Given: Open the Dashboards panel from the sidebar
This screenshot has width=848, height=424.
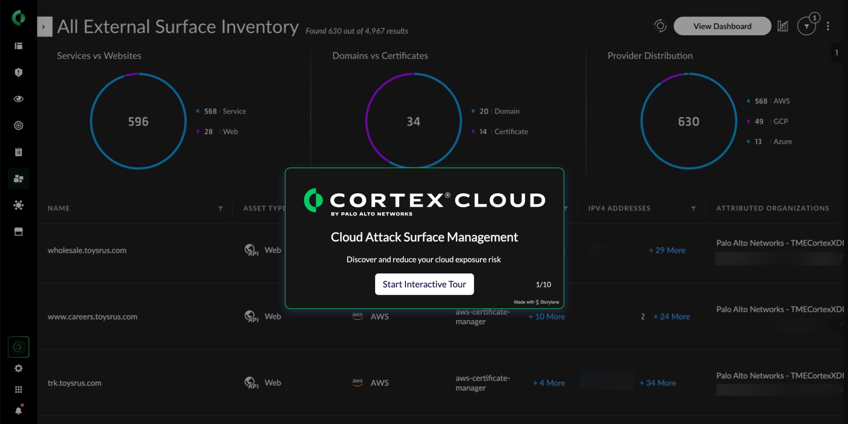Looking at the screenshot, I should tap(18, 46).
